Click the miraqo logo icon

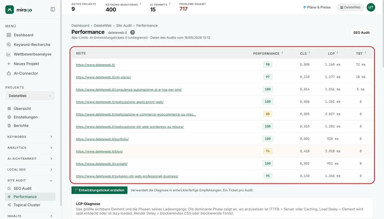tap(10, 10)
